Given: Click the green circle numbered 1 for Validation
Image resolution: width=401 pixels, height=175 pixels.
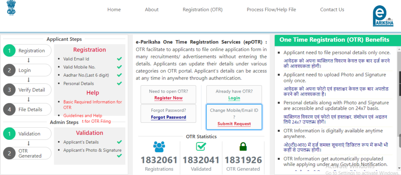Looking at the screenshot, I should click(x=9, y=134).
